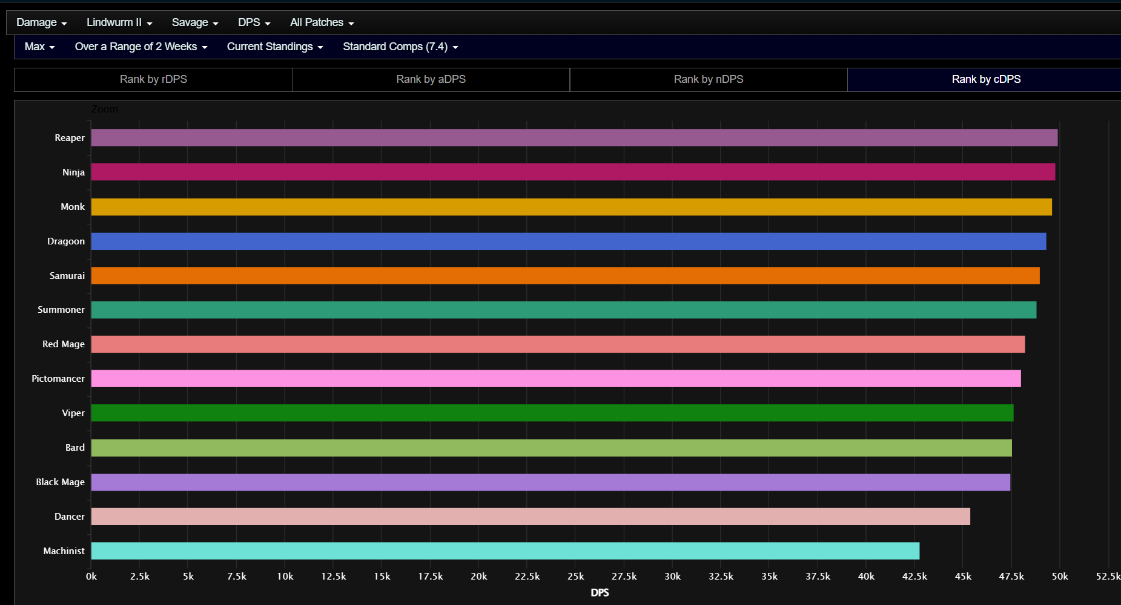Open the Current Standings dropdown

click(275, 47)
